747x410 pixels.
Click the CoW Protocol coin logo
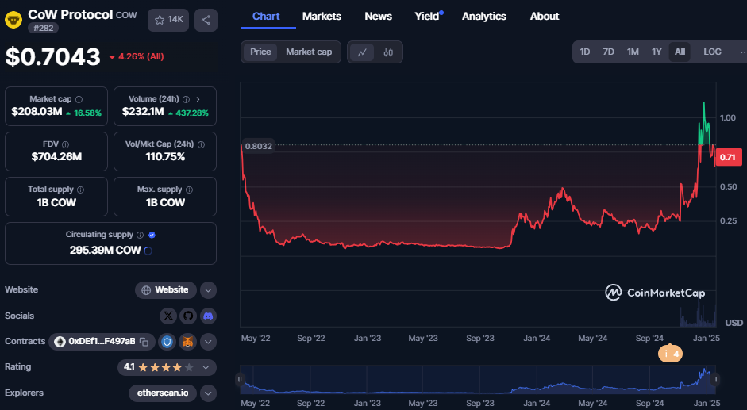click(13, 20)
